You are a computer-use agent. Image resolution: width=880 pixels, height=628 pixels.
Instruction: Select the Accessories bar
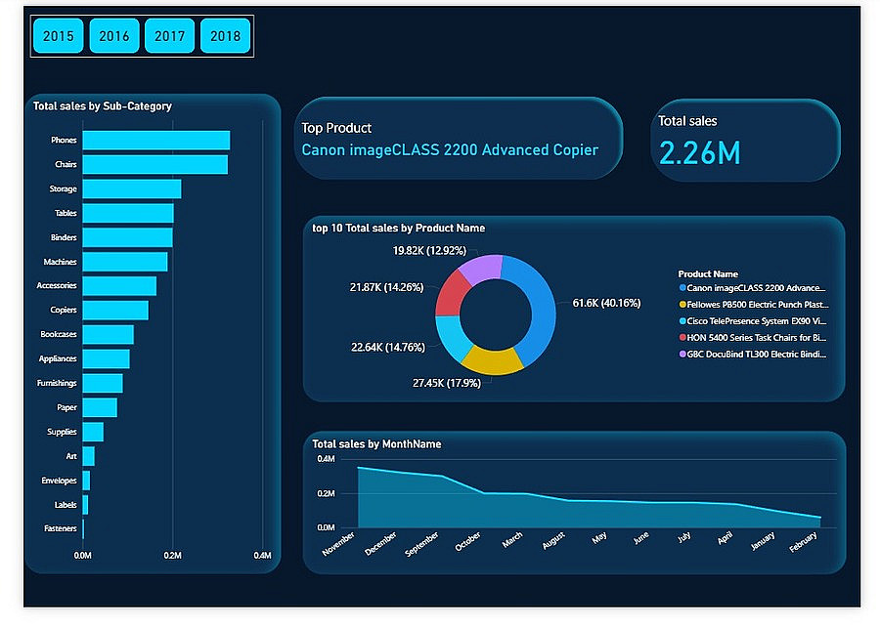click(119, 286)
